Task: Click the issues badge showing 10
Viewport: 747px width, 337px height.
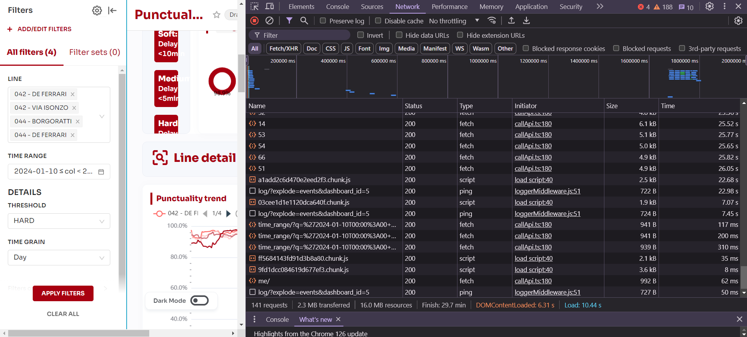Action: (x=686, y=7)
